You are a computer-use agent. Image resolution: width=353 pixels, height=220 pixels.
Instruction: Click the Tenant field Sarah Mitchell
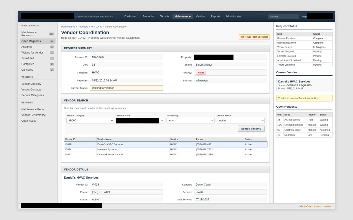(x=230, y=65)
